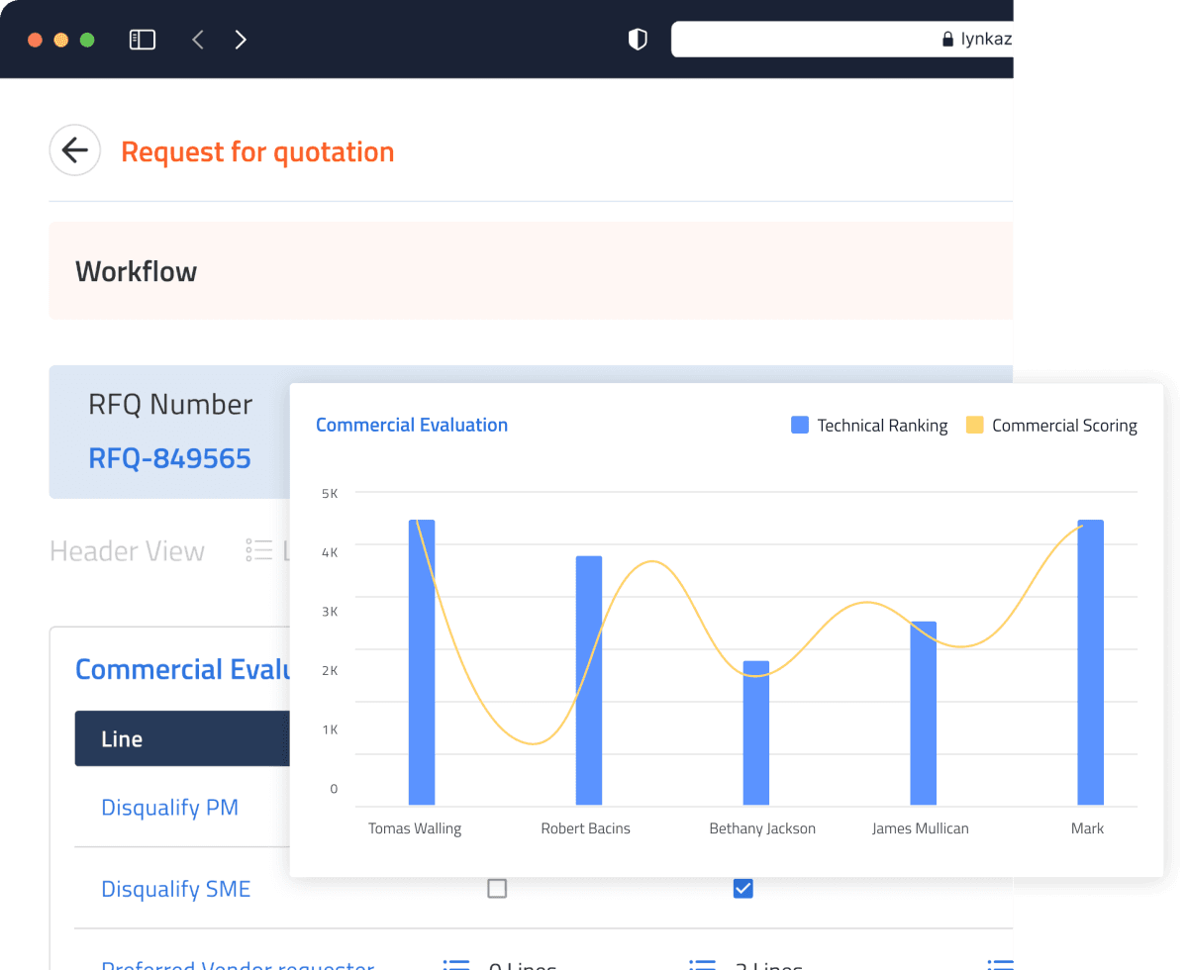Image resolution: width=1188 pixels, height=970 pixels.
Task: Click the yellow Commercial Scoring legend swatch
Action: point(974,426)
